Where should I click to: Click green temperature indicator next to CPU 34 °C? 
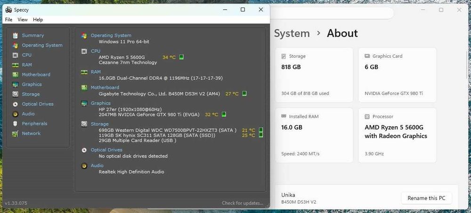181,57
